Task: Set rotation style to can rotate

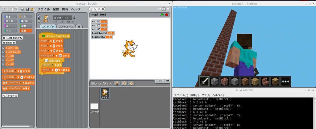Action: click(x=39, y=16)
